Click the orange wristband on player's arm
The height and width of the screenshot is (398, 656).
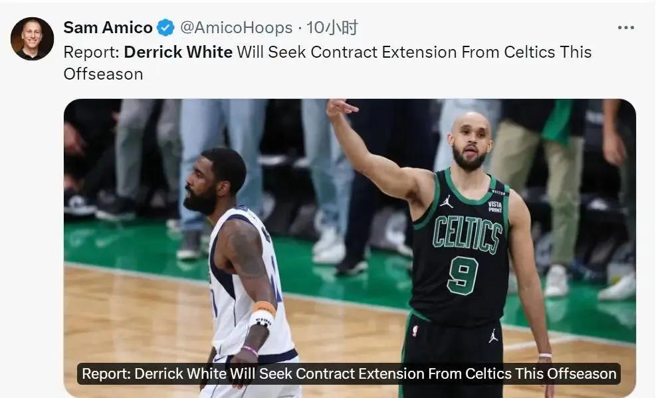coord(264,308)
